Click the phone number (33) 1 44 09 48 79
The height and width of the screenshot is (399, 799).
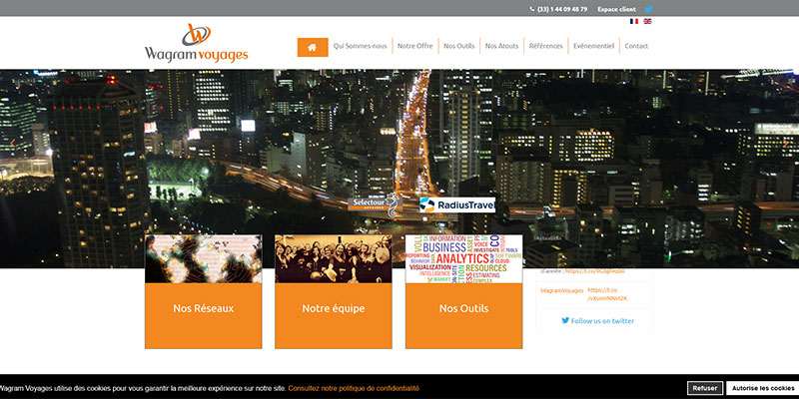(x=562, y=9)
